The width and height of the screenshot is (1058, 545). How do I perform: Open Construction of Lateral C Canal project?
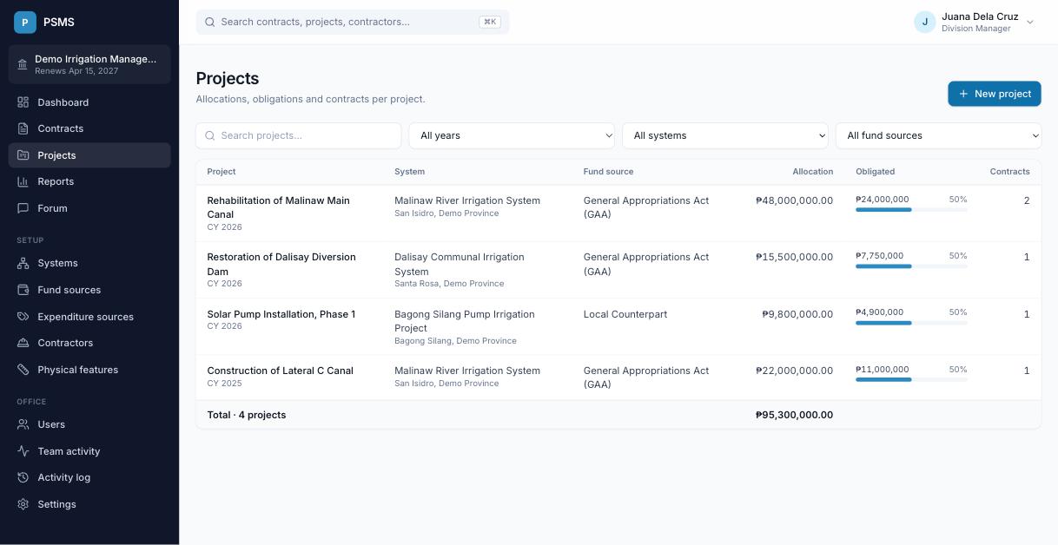click(x=280, y=371)
